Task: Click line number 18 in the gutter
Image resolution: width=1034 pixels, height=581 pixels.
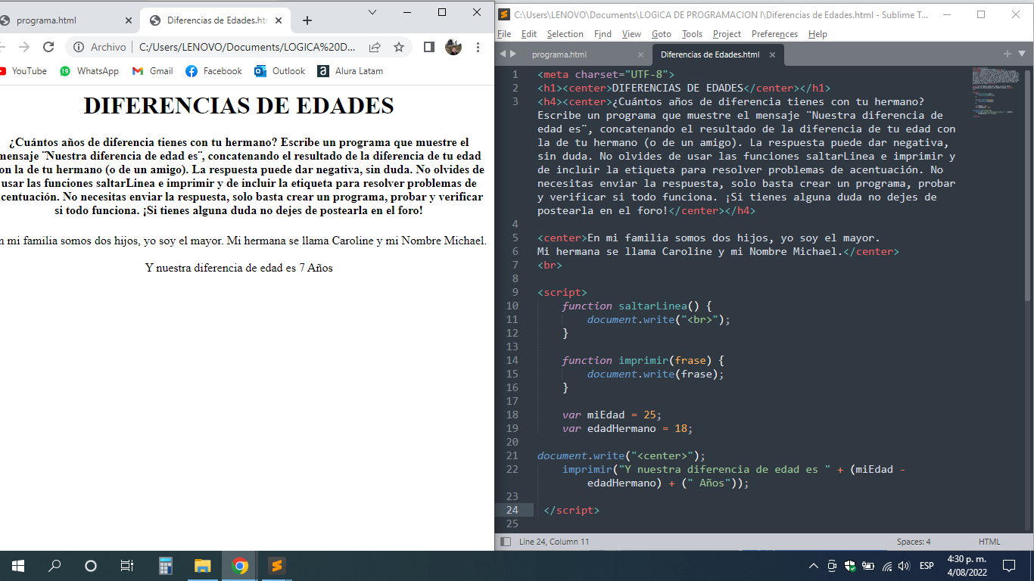Action: 512,415
